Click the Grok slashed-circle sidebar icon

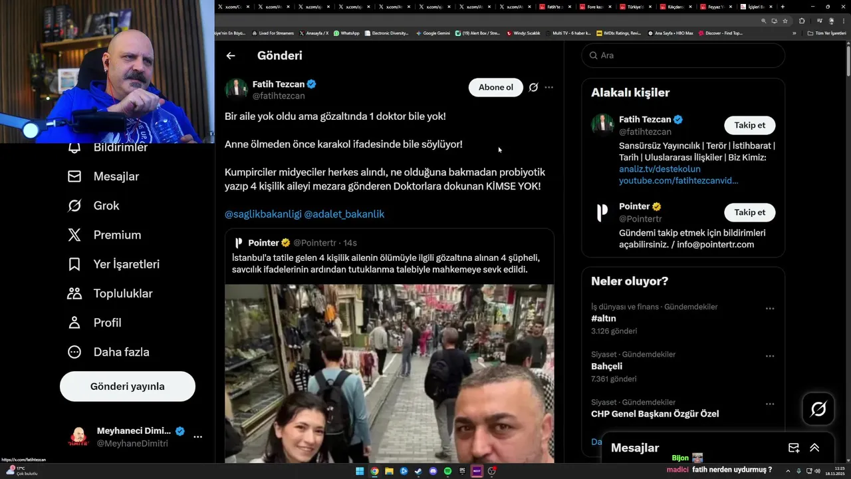pos(74,206)
